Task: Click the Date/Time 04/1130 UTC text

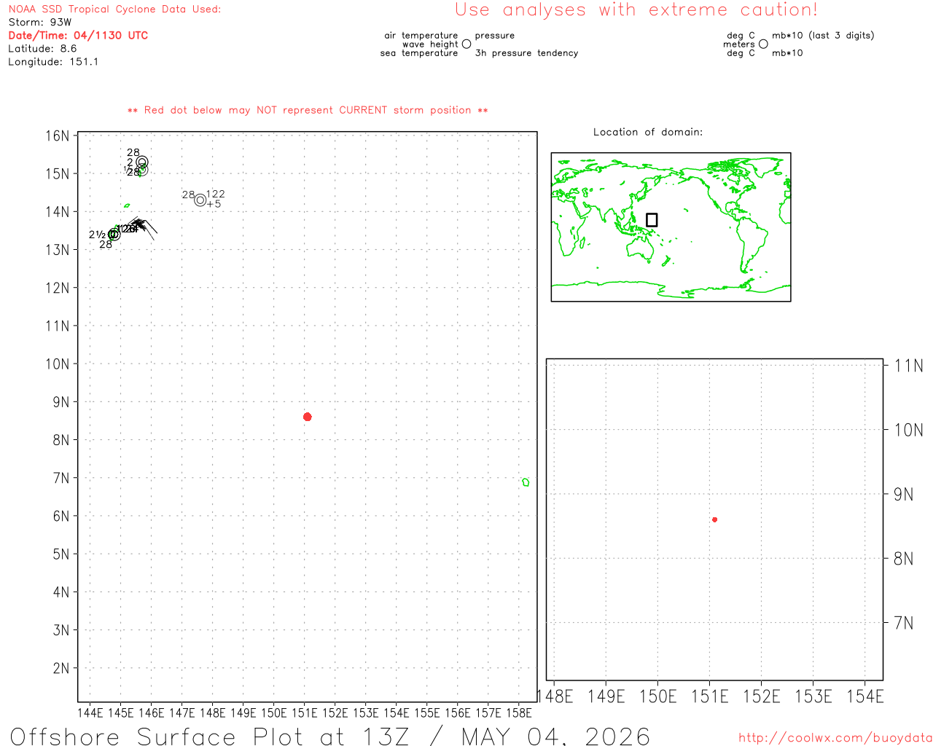Action: point(78,35)
